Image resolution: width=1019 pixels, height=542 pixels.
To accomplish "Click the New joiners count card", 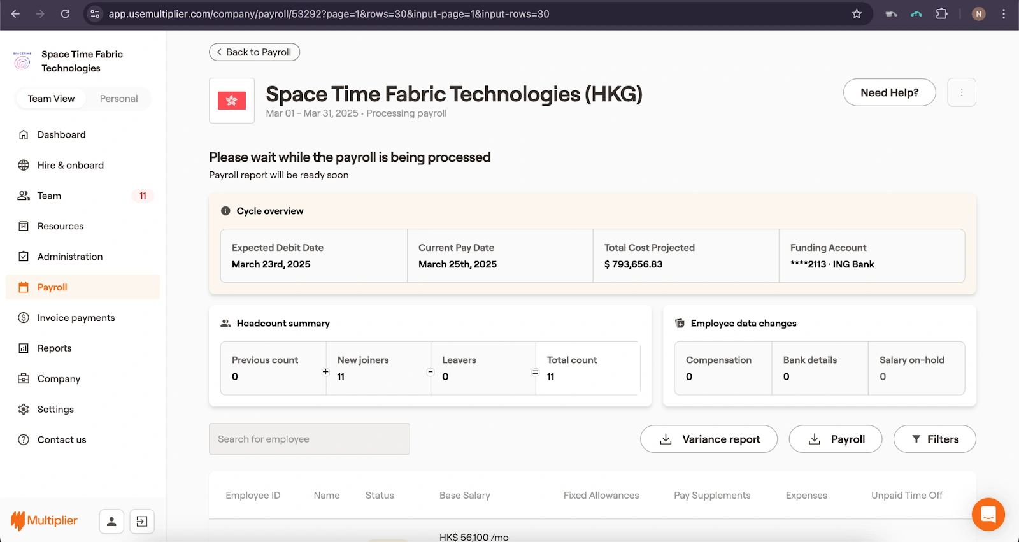I will coord(378,368).
